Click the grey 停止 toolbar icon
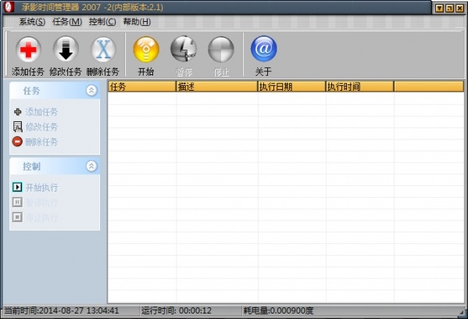The height and width of the screenshot is (319, 468). pos(221,49)
